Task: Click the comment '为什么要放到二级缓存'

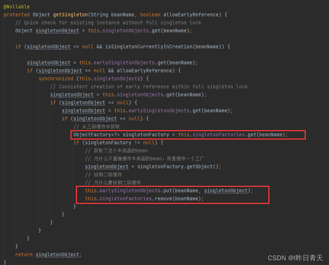Action: pyautogui.click(x=113, y=183)
